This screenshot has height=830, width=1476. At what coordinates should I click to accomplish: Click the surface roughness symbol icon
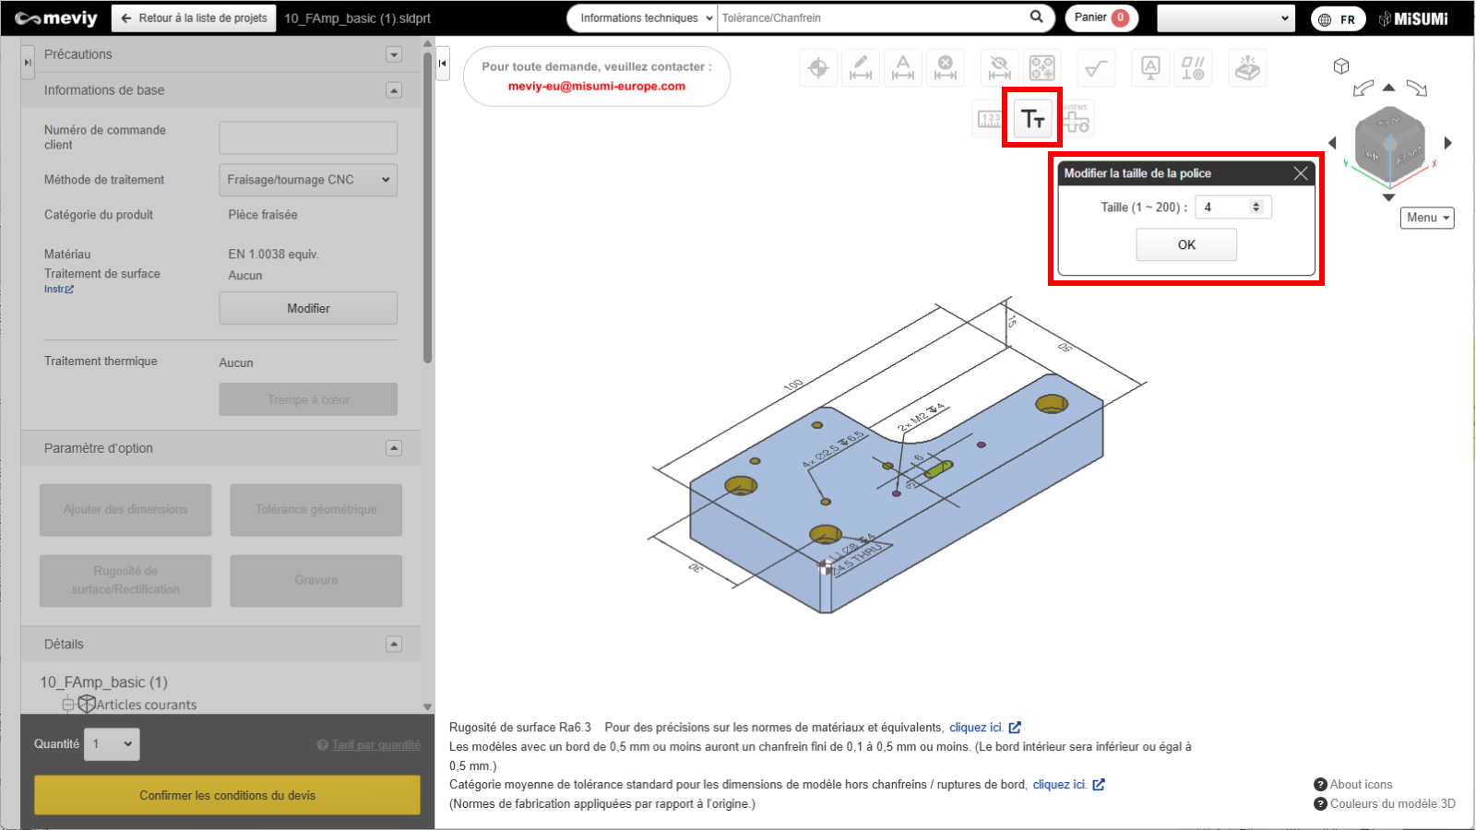pos(1096,67)
